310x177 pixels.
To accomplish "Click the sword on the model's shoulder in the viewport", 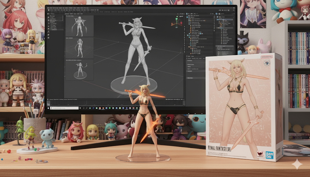I will tap(137, 25).
